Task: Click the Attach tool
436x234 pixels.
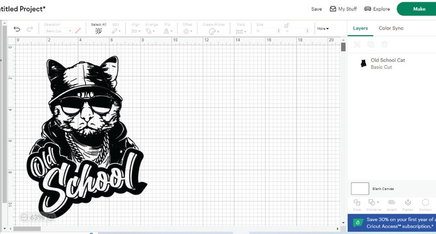Action: pyautogui.click(x=392, y=205)
